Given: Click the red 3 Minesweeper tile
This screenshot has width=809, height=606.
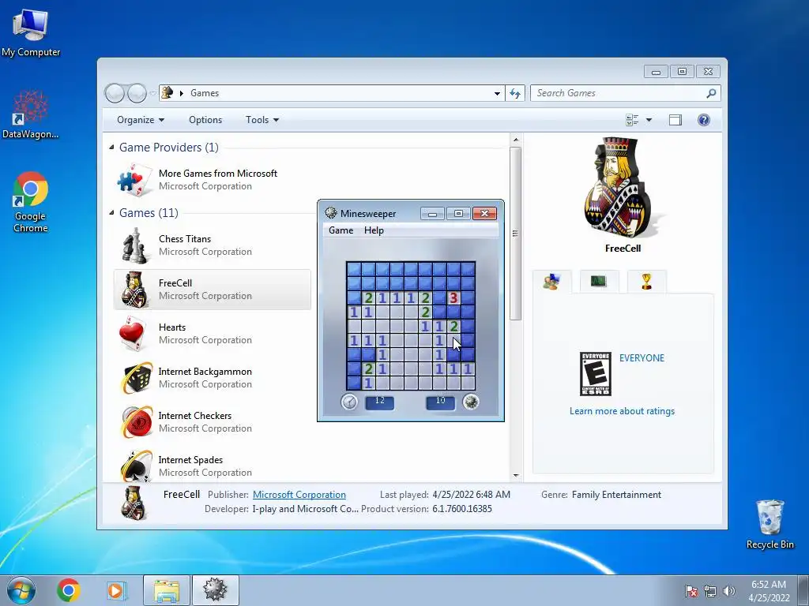Looking at the screenshot, I should (x=453, y=297).
